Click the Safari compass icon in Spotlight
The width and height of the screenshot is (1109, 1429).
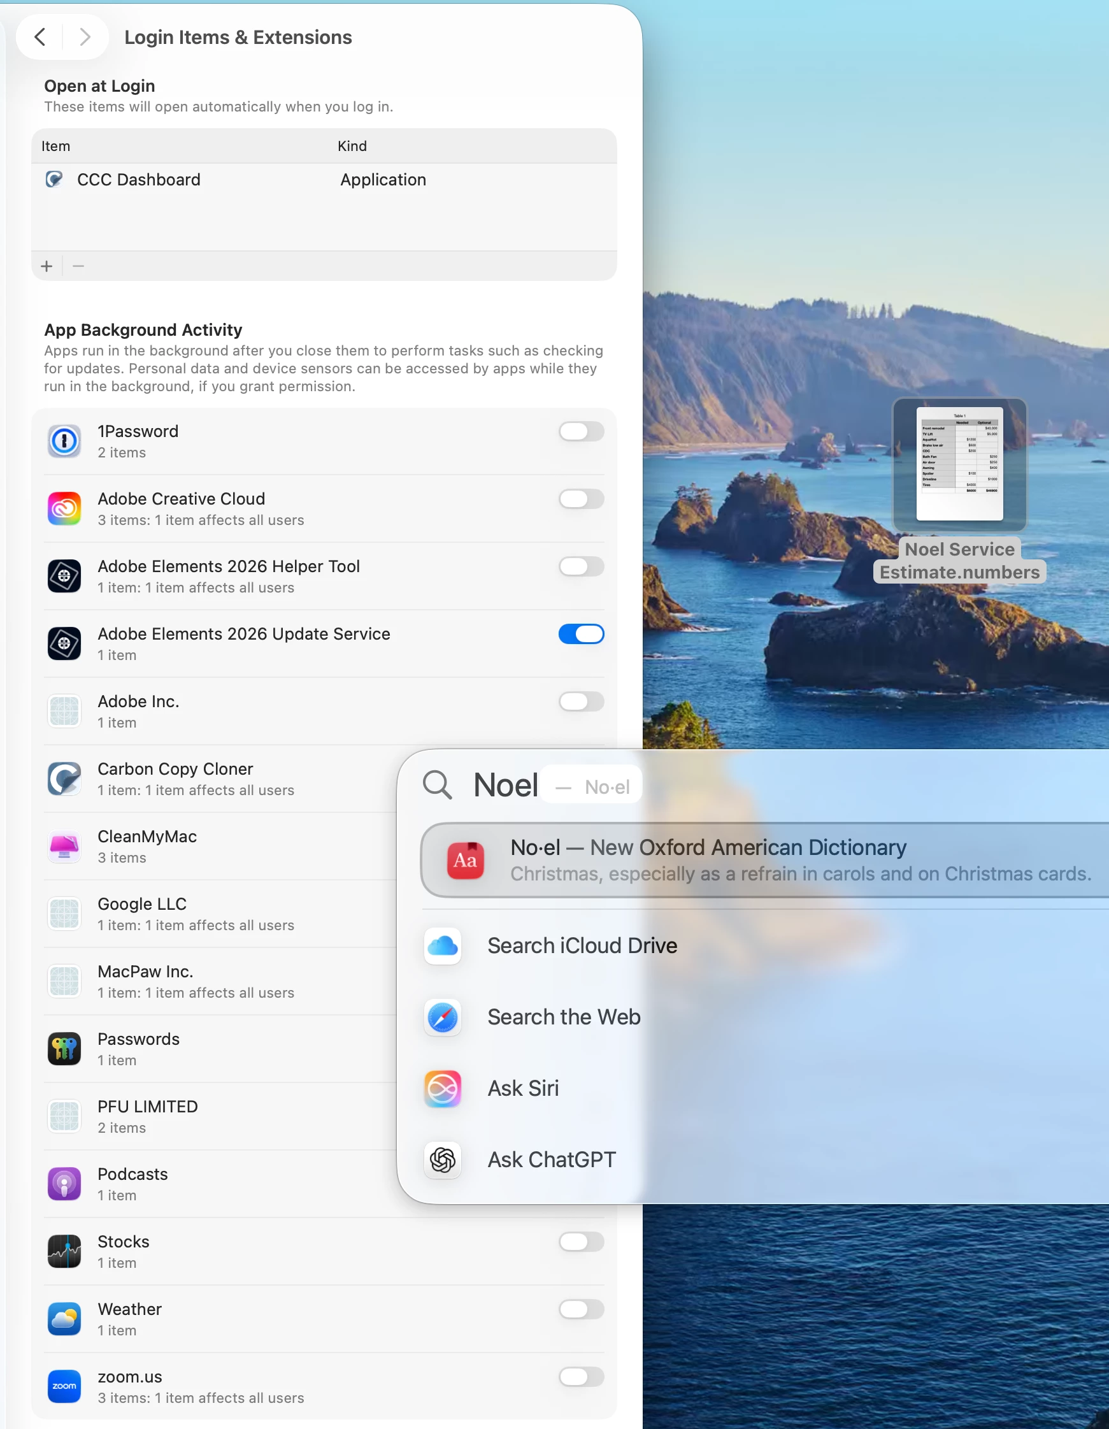(x=443, y=1017)
